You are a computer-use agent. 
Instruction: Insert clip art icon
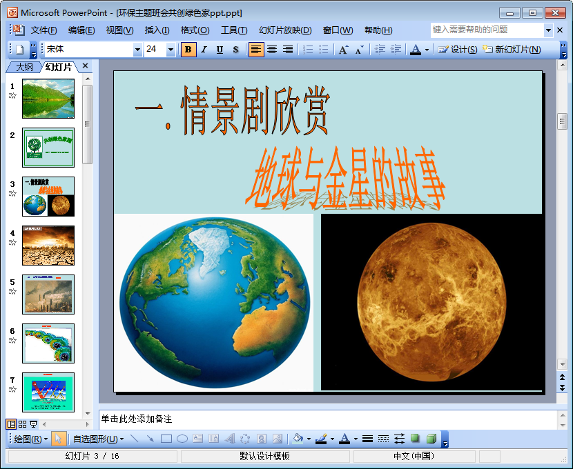261,439
